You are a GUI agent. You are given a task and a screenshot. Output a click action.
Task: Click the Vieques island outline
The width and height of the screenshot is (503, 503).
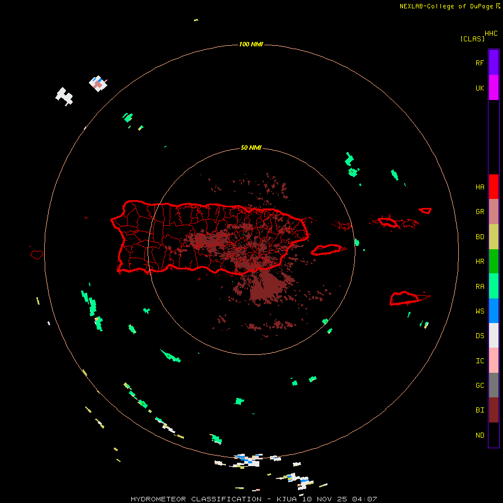tap(326, 250)
